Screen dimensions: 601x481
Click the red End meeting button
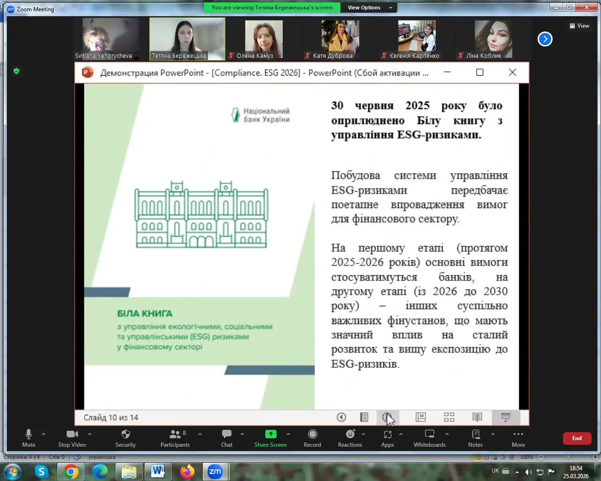point(577,438)
